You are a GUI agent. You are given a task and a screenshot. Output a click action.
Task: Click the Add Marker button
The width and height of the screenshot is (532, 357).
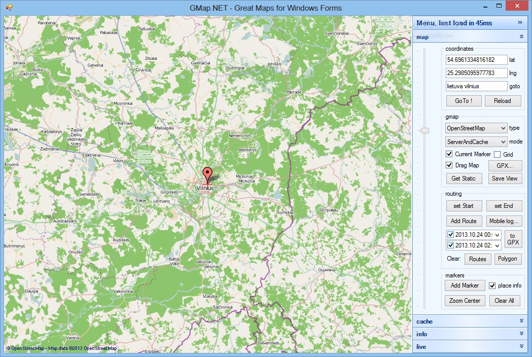pos(465,285)
